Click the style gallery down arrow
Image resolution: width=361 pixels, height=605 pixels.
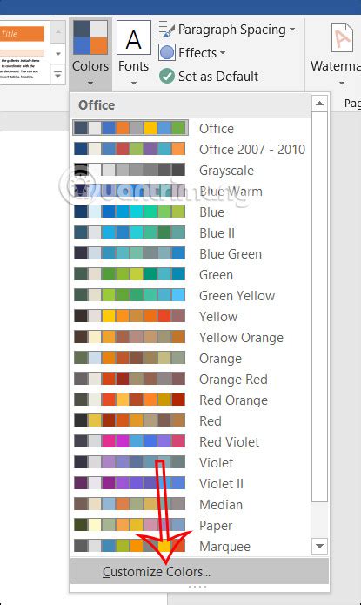click(x=58, y=53)
